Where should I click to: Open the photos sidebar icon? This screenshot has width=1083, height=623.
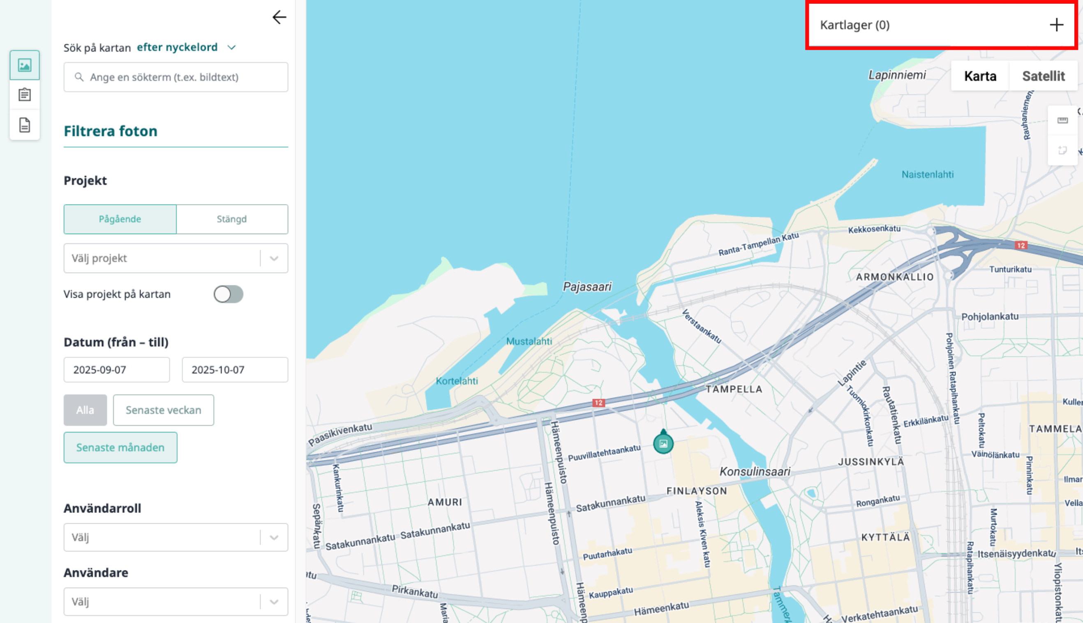pos(24,65)
